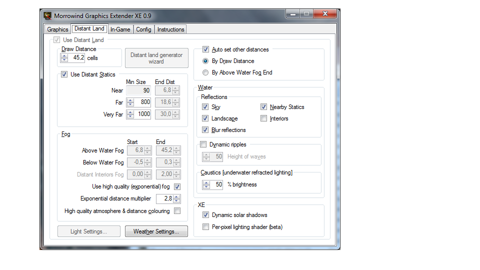480x270 pixels.
Task: Minimize the Graphics Extender window
Action: pos(293,14)
